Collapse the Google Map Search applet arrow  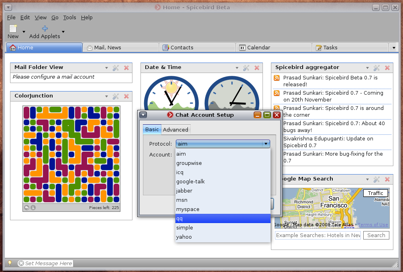pos(368,180)
